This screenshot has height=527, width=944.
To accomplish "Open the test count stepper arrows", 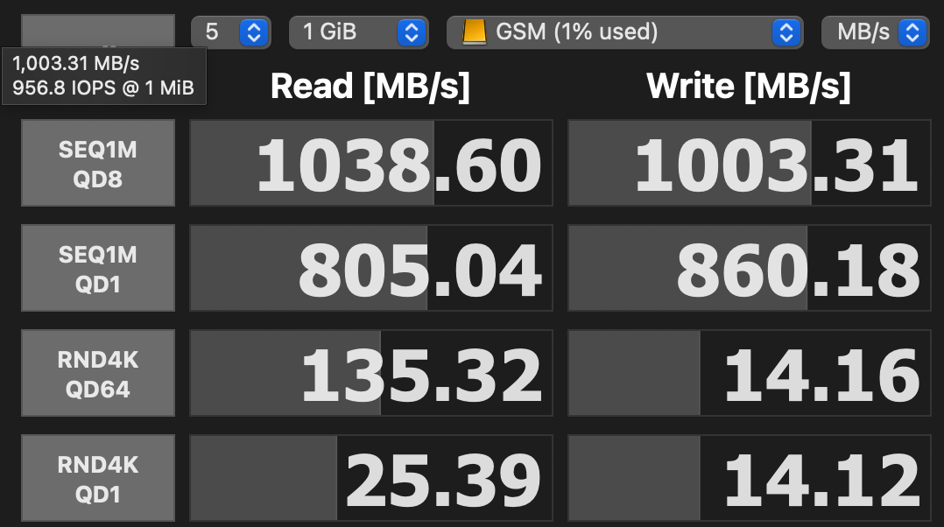I will tap(254, 32).
